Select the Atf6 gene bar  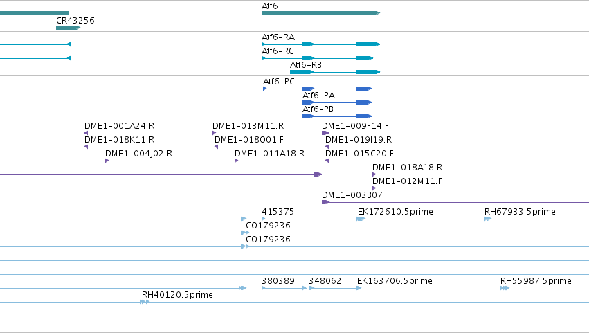(x=320, y=13)
